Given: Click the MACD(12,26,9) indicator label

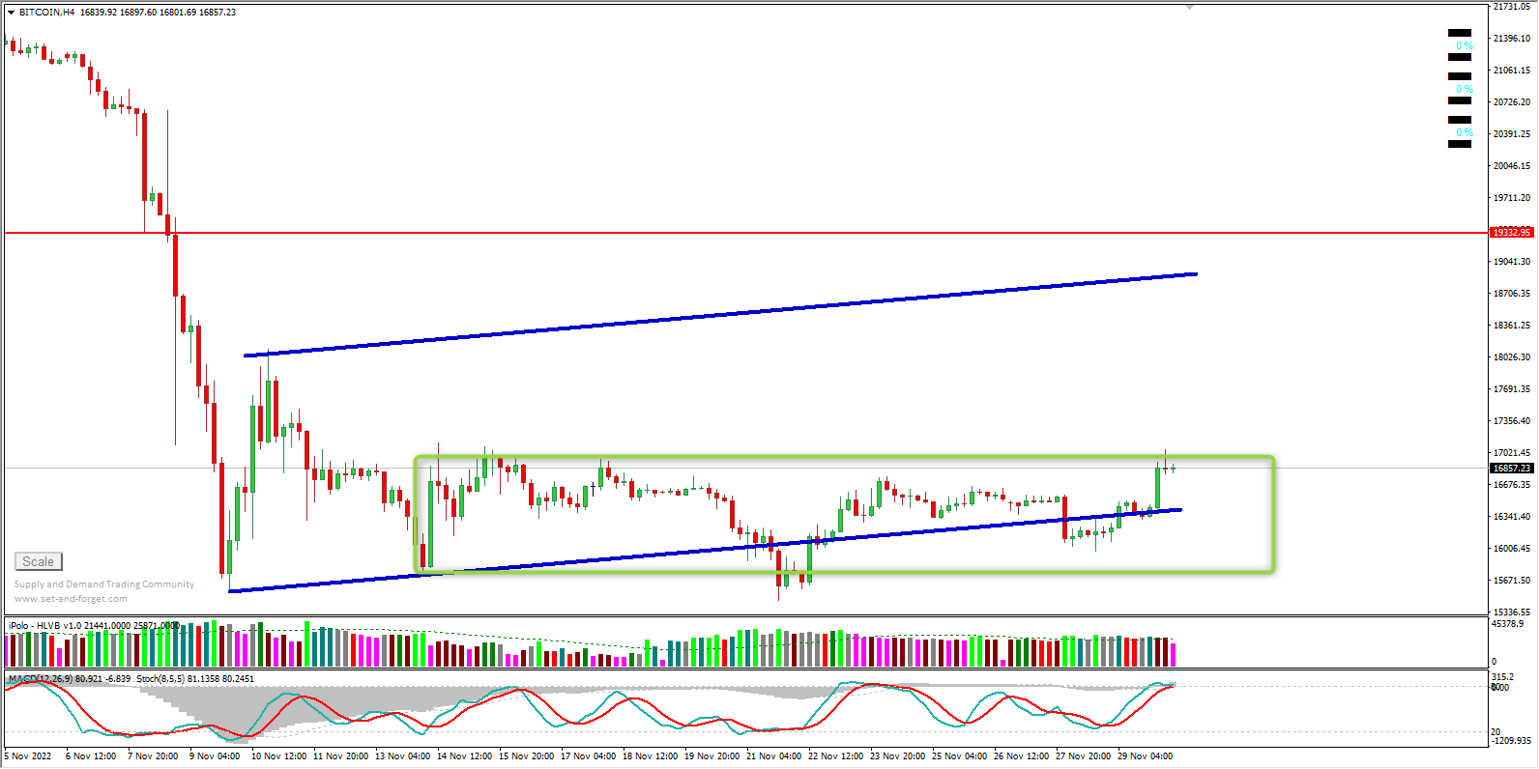Looking at the screenshot, I should pyautogui.click(x=40, y=679).
